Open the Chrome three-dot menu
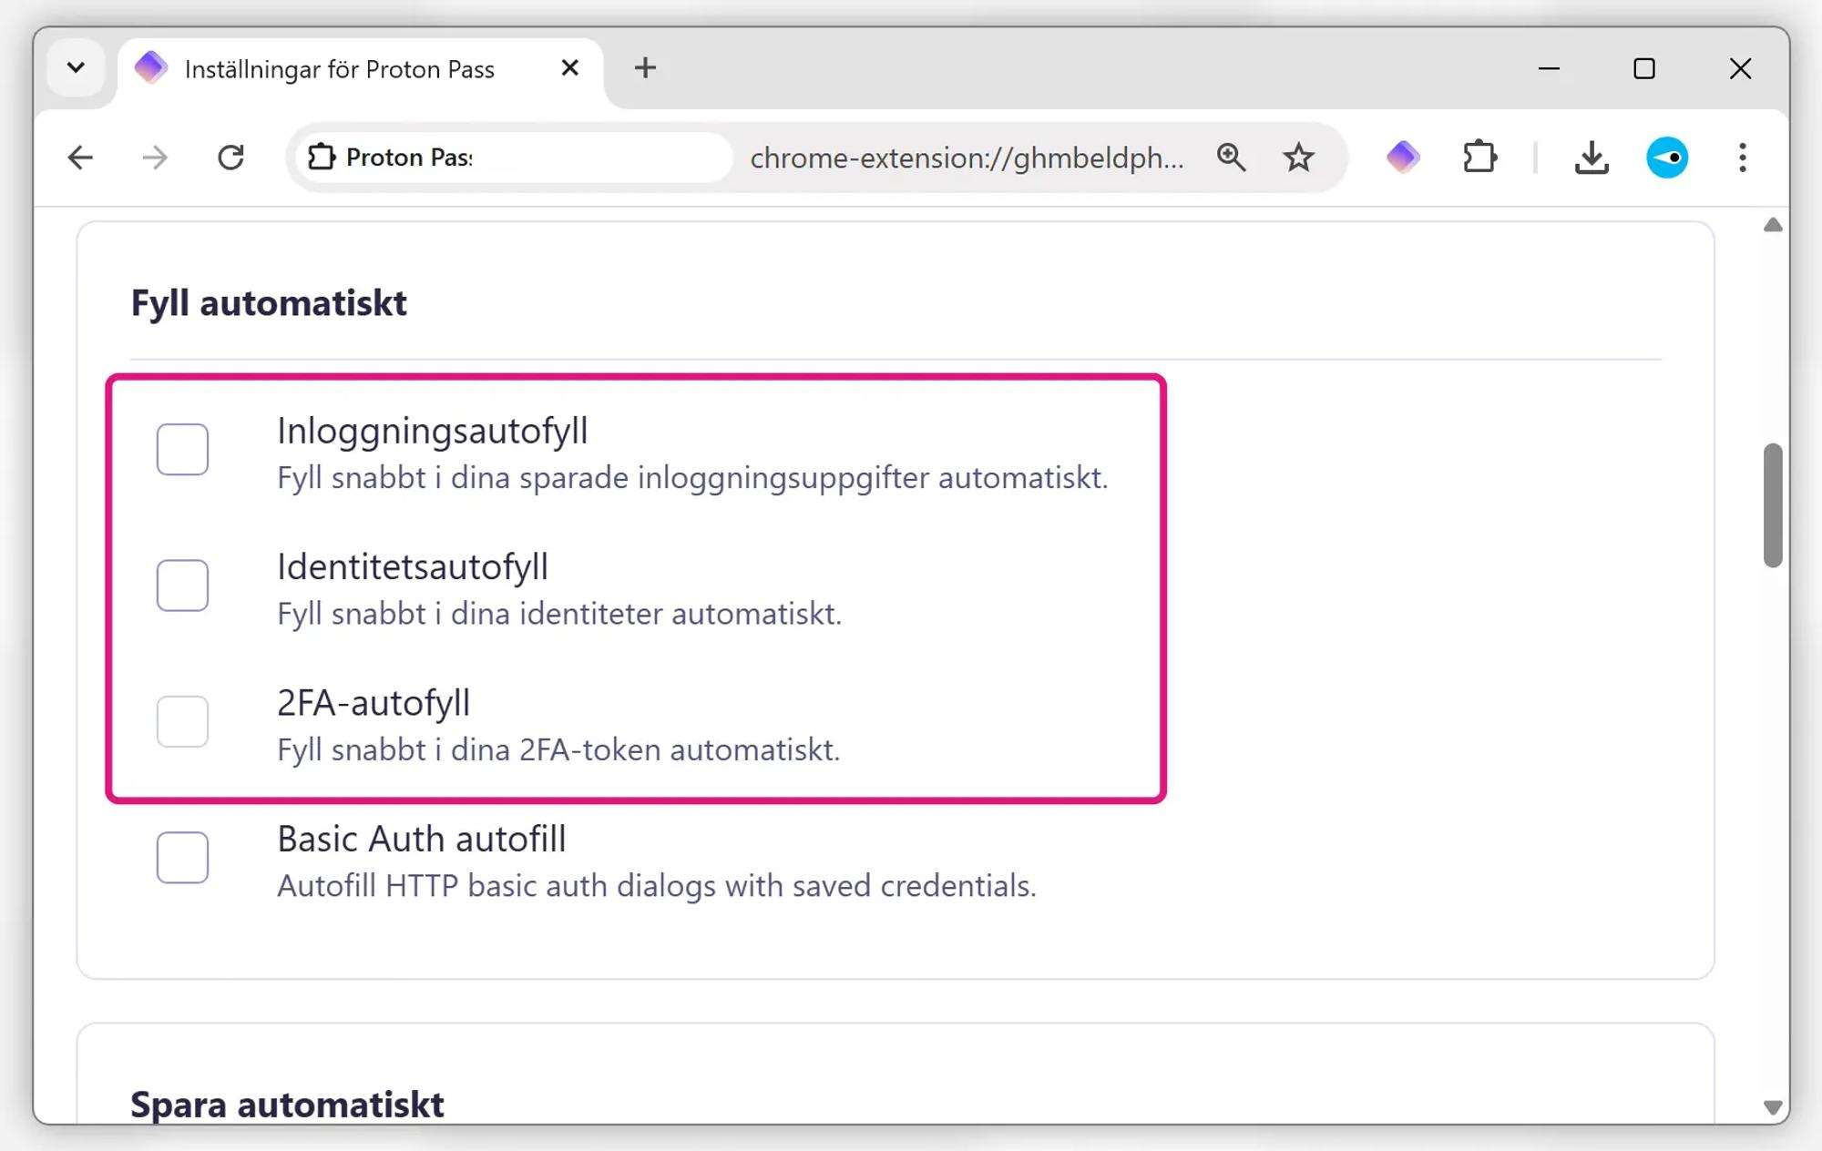The image size is (1822, 1151). click(1742, 158)
